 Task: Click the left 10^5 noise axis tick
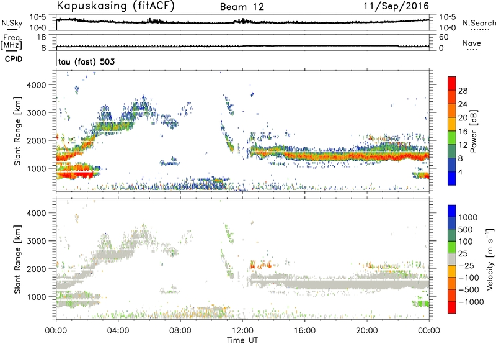pos(38,17)
